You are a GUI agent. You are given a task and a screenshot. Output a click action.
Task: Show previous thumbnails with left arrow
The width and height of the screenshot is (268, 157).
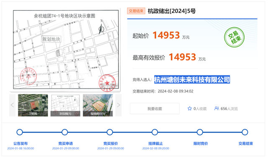tap(12, 105)
